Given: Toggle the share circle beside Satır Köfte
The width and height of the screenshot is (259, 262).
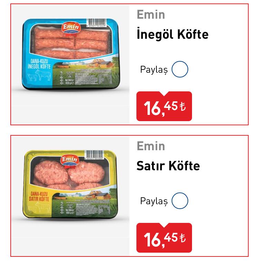Looking at the screenshot, I should point(180,201).
